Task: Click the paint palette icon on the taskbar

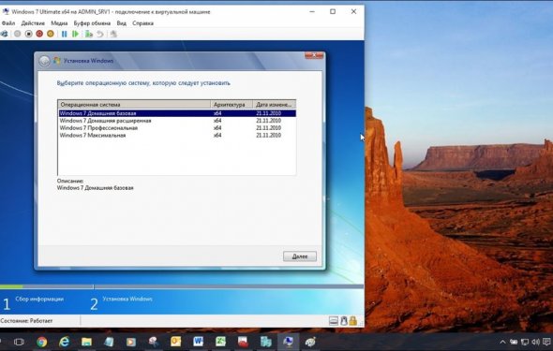Action: point(310,342)
